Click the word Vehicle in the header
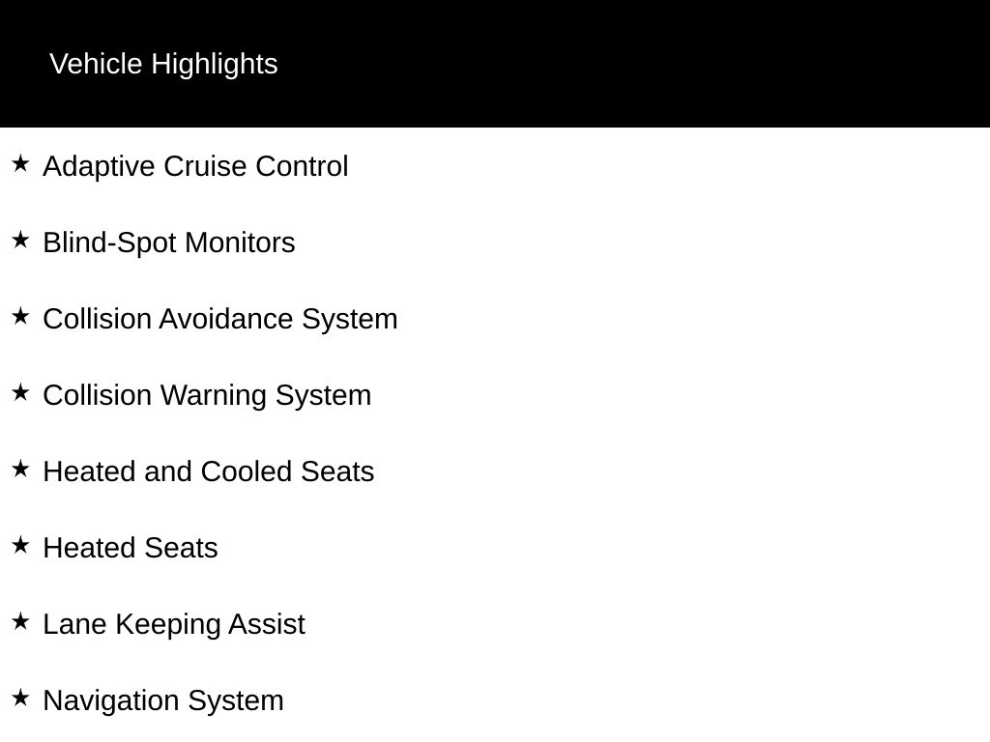990x742 pixels. coord(96,65)
